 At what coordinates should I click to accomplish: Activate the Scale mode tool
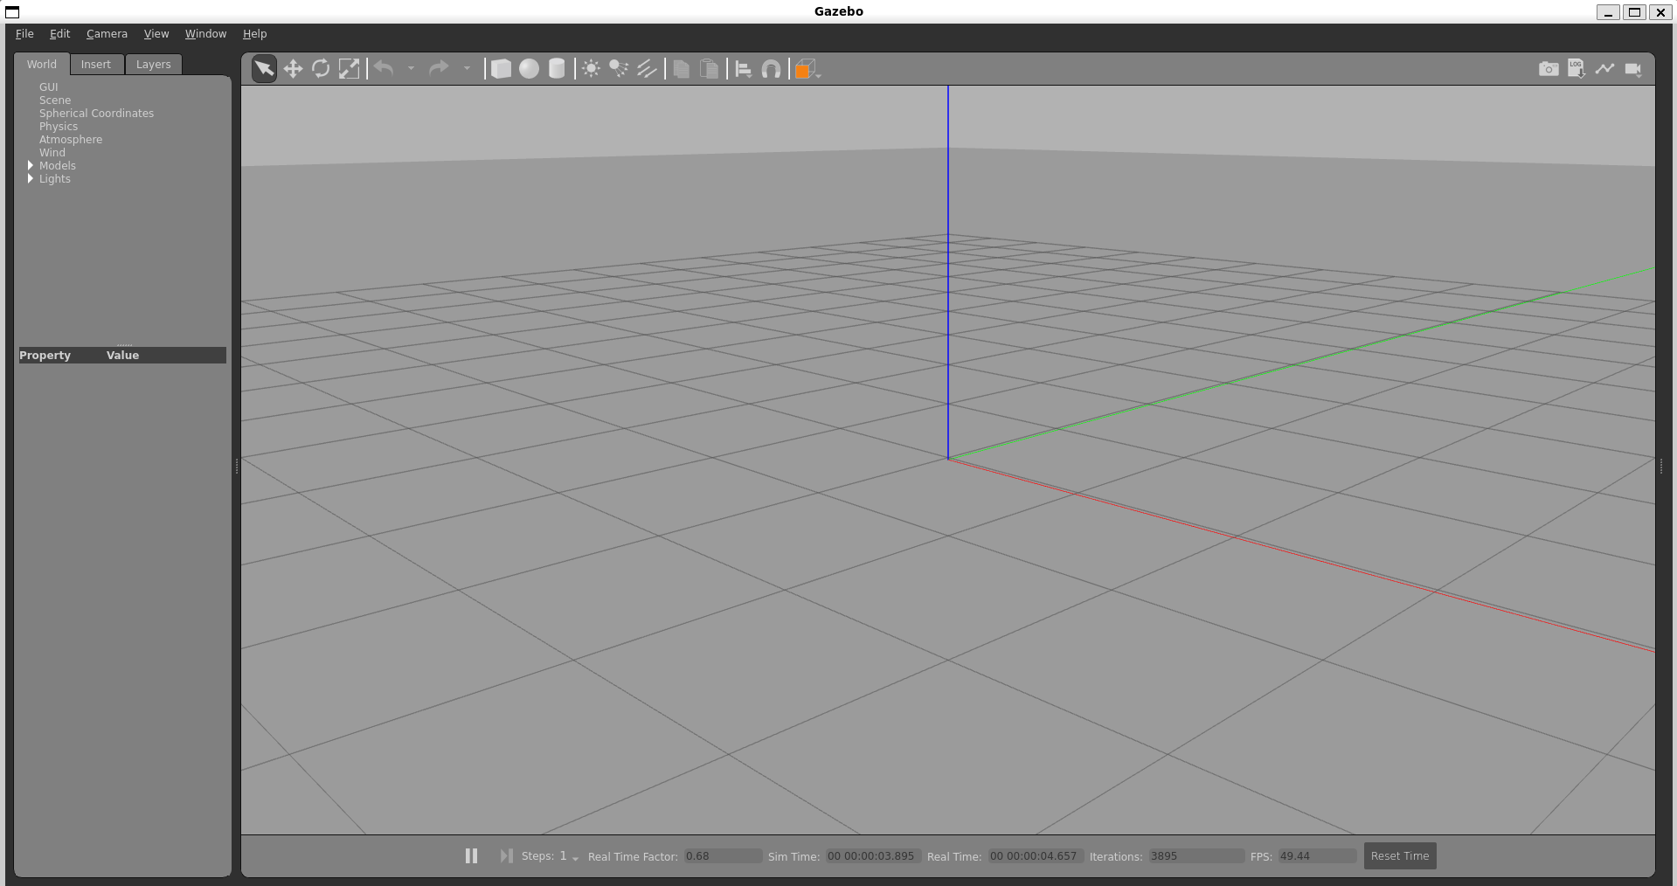tap(349, 69)
